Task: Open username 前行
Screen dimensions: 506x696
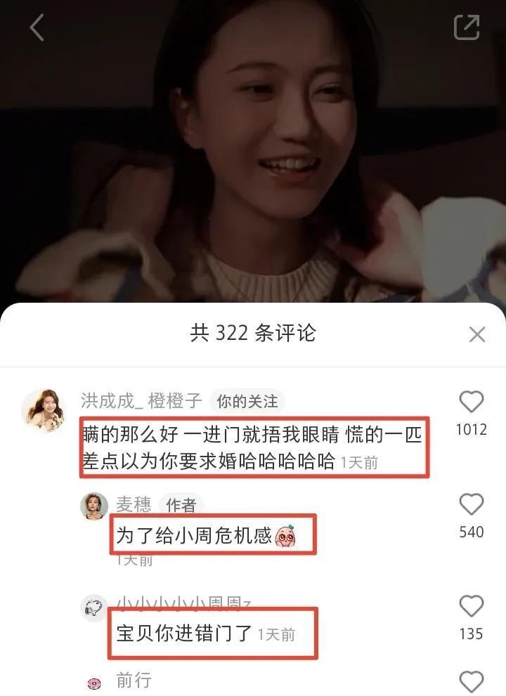Action: coord(134,681)
